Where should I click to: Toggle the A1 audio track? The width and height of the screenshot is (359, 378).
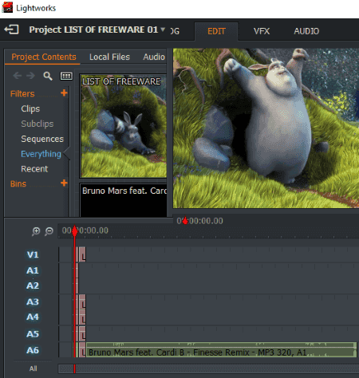[x=33, y=270]
